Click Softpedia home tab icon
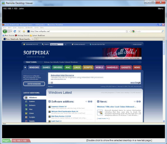 pos(25,67)
